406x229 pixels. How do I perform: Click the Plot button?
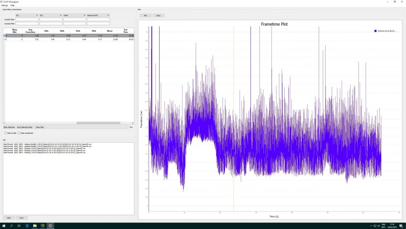(145, 15)
